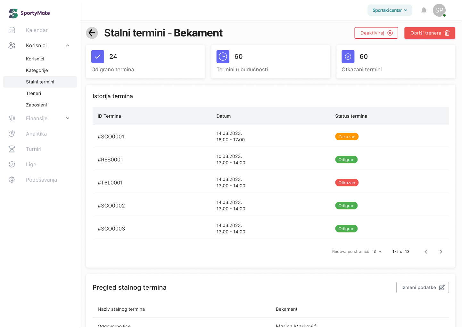Go to next table page
The width and height of the screenshot is (462, 328).
click(x=441, y=252)
